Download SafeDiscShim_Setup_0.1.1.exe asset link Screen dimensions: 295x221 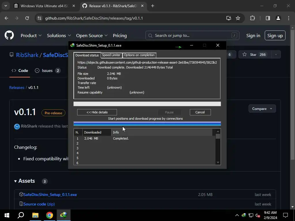tap(50, 195)
